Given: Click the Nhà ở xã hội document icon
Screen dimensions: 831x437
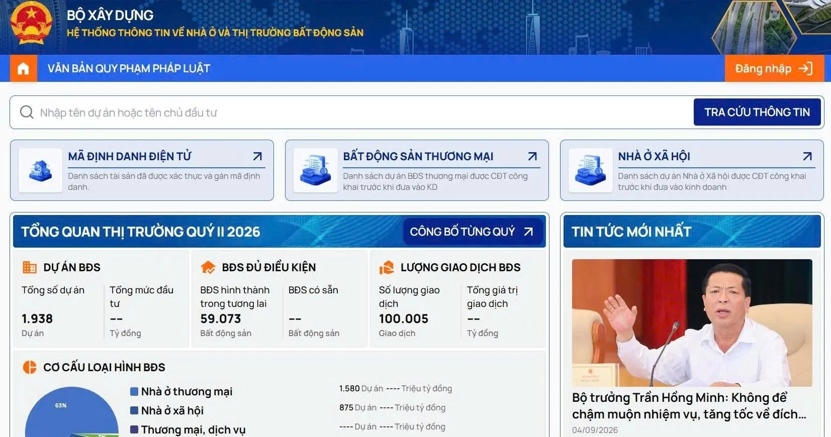Looking at the screenshot, I should tap(590, 170).
